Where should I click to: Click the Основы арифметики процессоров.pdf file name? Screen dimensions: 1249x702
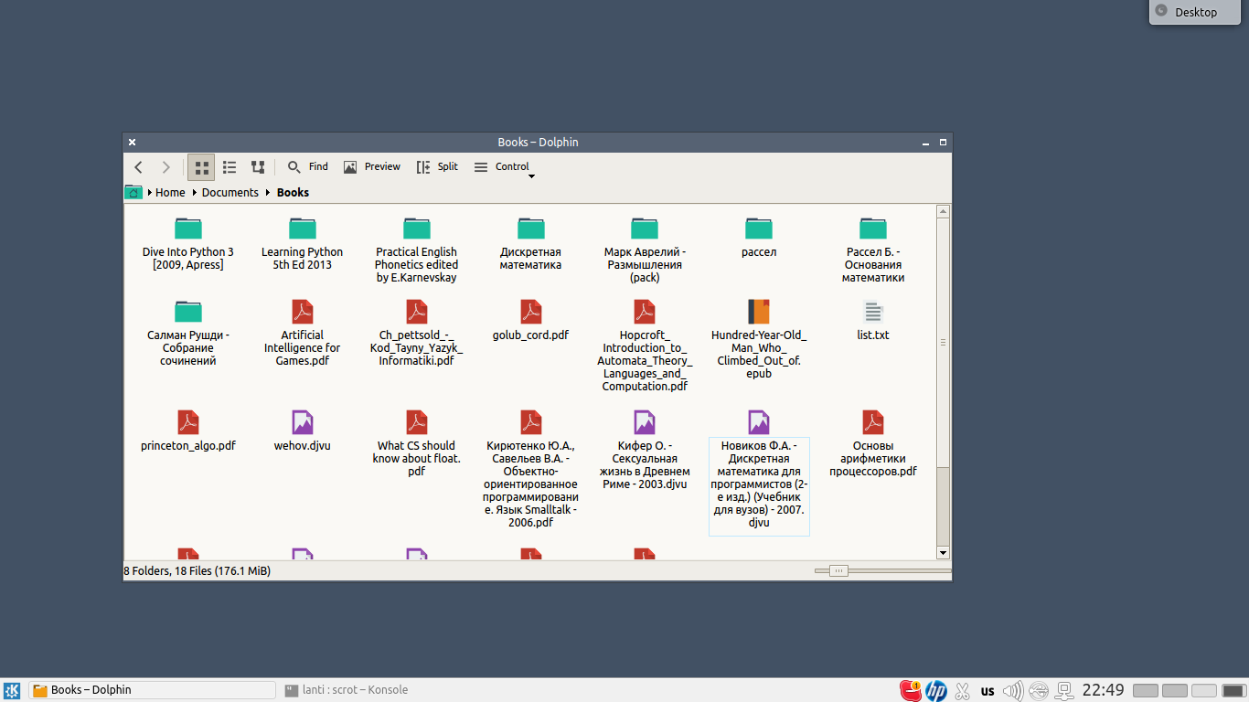click(873, 459)
